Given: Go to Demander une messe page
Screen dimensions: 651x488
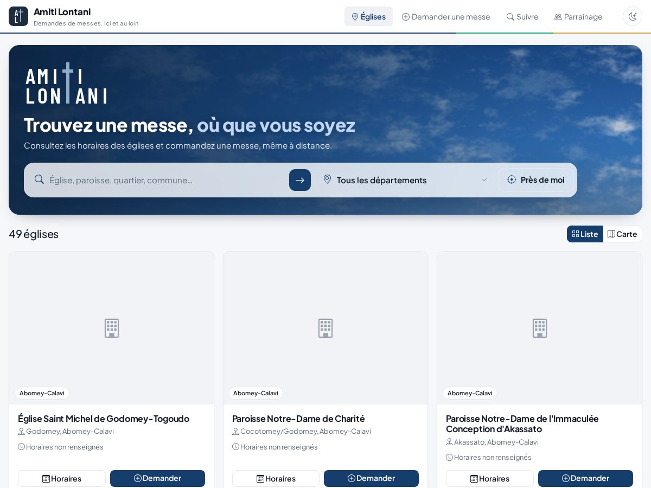Looking at the screenshot, I should pyautogui.click(x=446, y=16).
